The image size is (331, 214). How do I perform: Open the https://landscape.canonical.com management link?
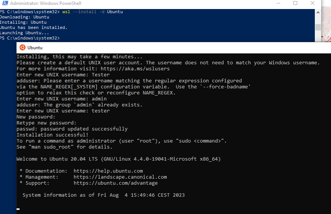pos(120,177)
